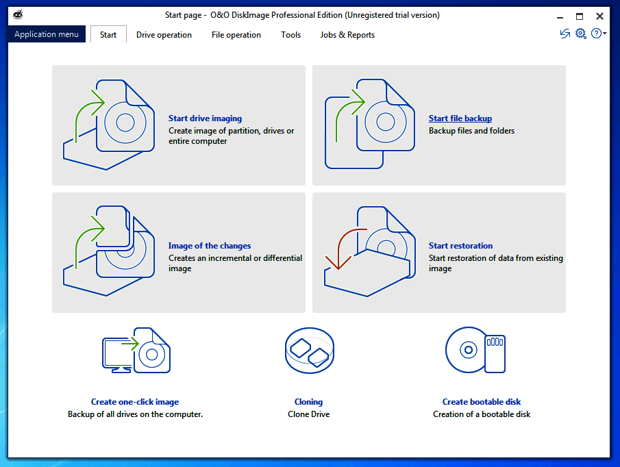Screen dimensions: 620x467
Task: Follow the Start file backup link
Action: coord(460,118)
